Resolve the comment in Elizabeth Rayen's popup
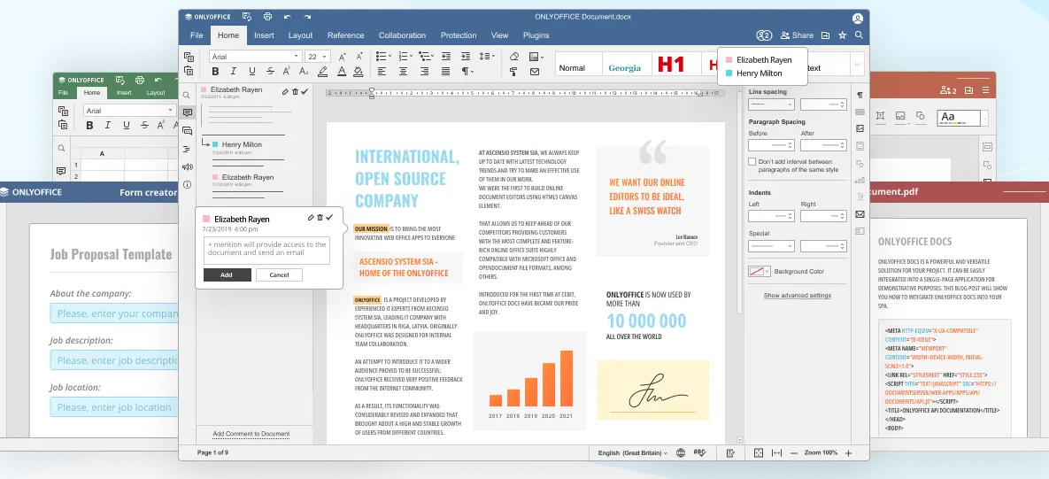Viewport: 1049px width, 479px height. click(x=329, y=218)
